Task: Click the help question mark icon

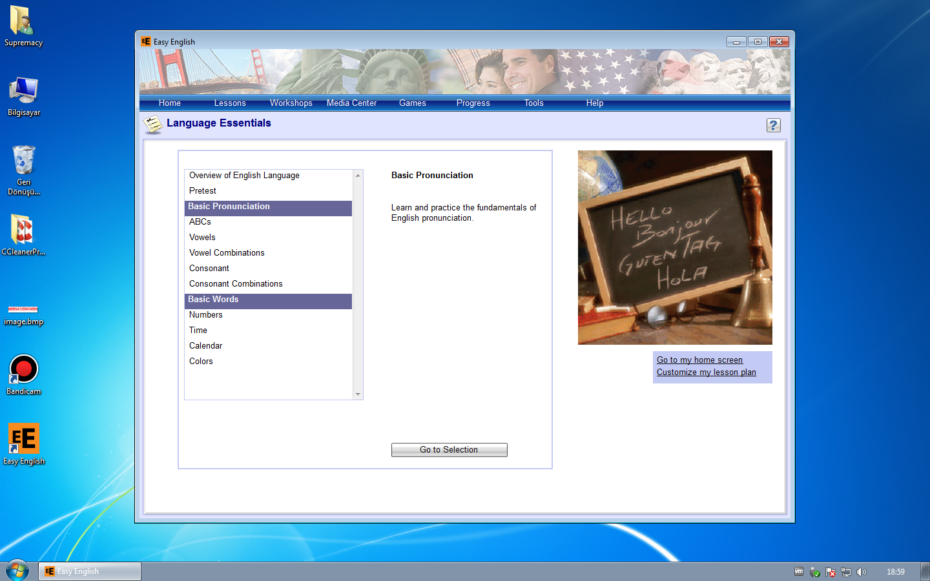Action: (x=773, y=125)
